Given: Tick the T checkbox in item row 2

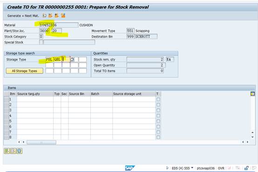Looking at the screenshot, I should (158, 105).
